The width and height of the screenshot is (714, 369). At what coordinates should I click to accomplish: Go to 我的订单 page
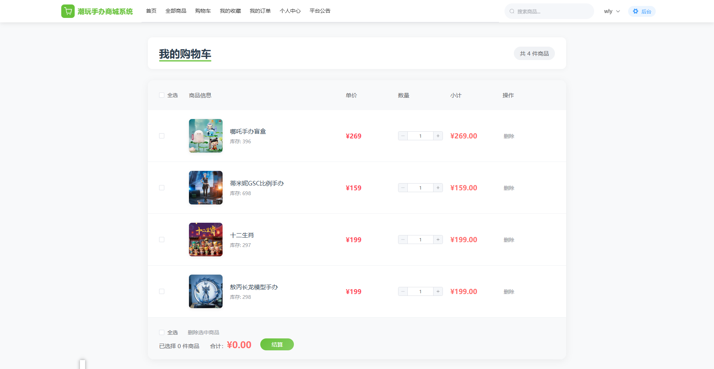[260, 11]
